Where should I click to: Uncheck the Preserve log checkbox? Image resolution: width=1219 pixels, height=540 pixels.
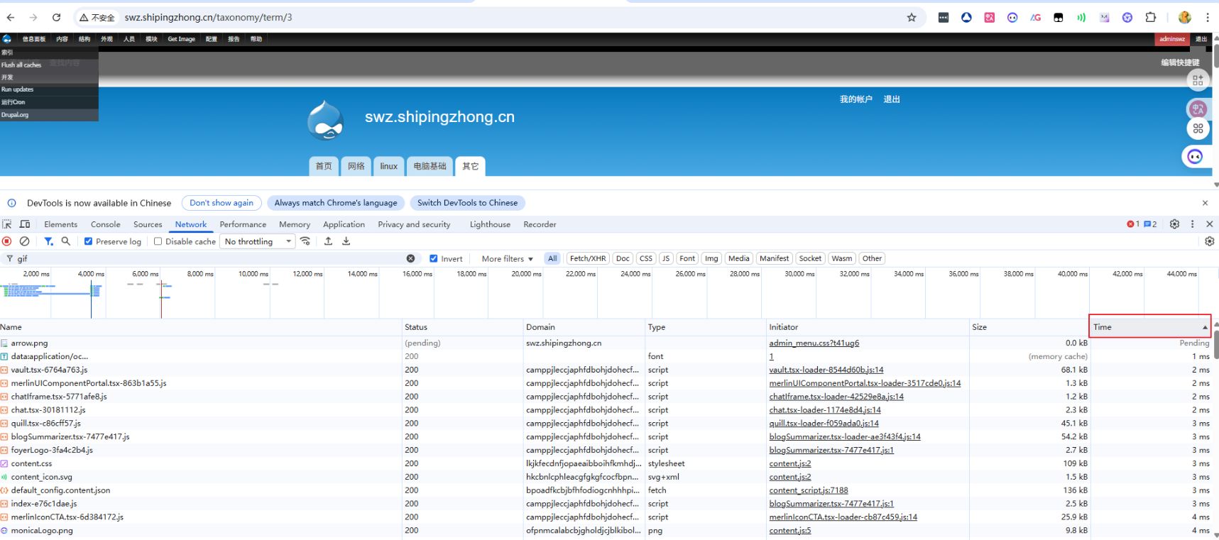89,241
